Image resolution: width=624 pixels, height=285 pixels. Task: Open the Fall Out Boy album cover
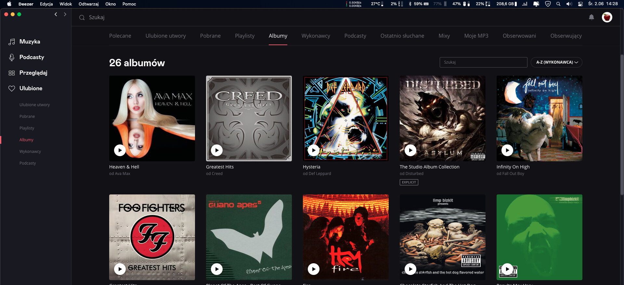[x=539, y=118]
